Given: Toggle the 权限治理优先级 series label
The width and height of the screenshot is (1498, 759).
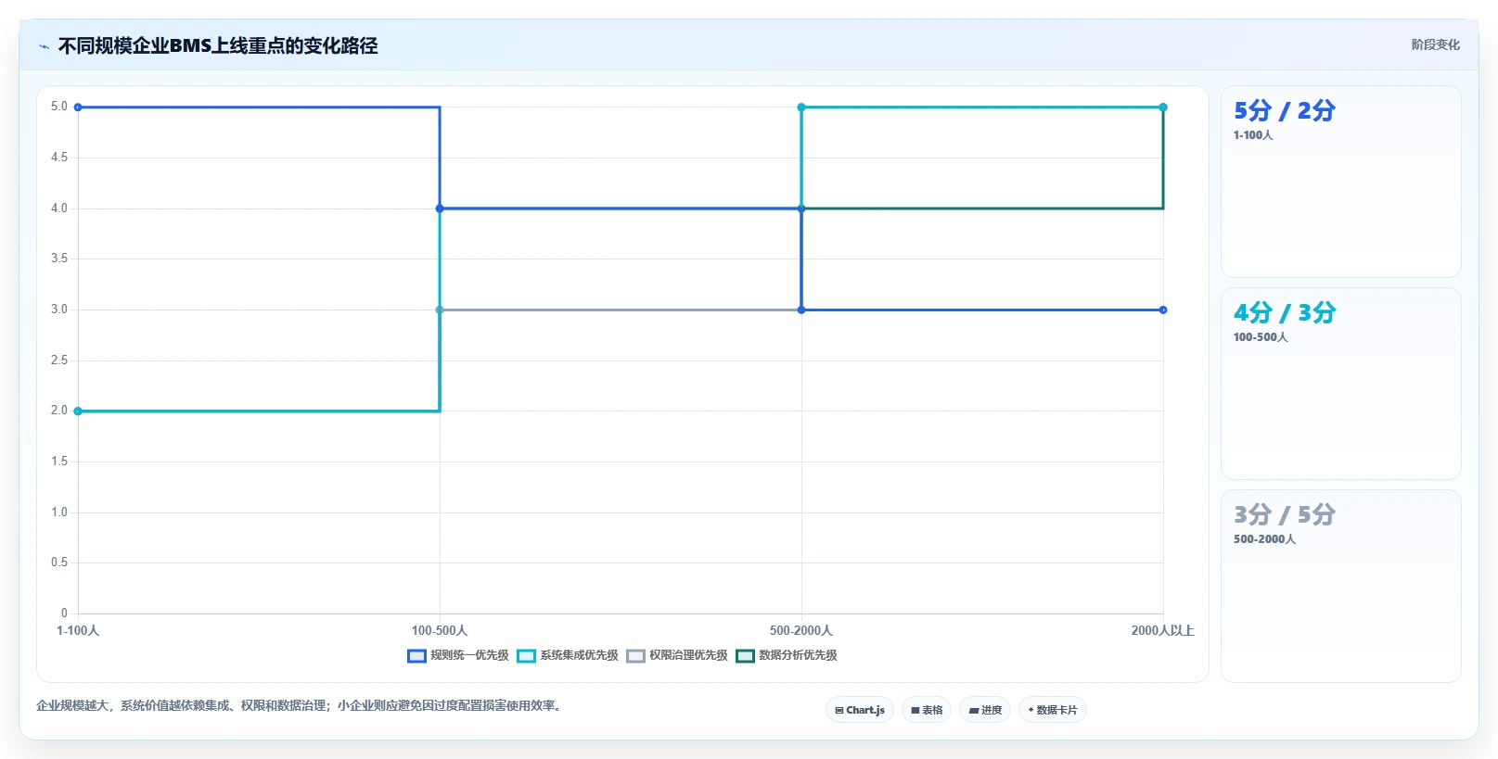Looking at the screenshot, I should (x=688, y=655).
